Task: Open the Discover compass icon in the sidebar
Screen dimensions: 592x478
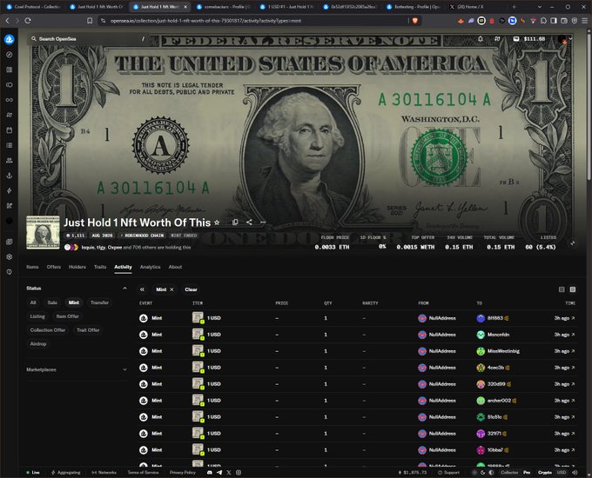Action: click(10, 55)
